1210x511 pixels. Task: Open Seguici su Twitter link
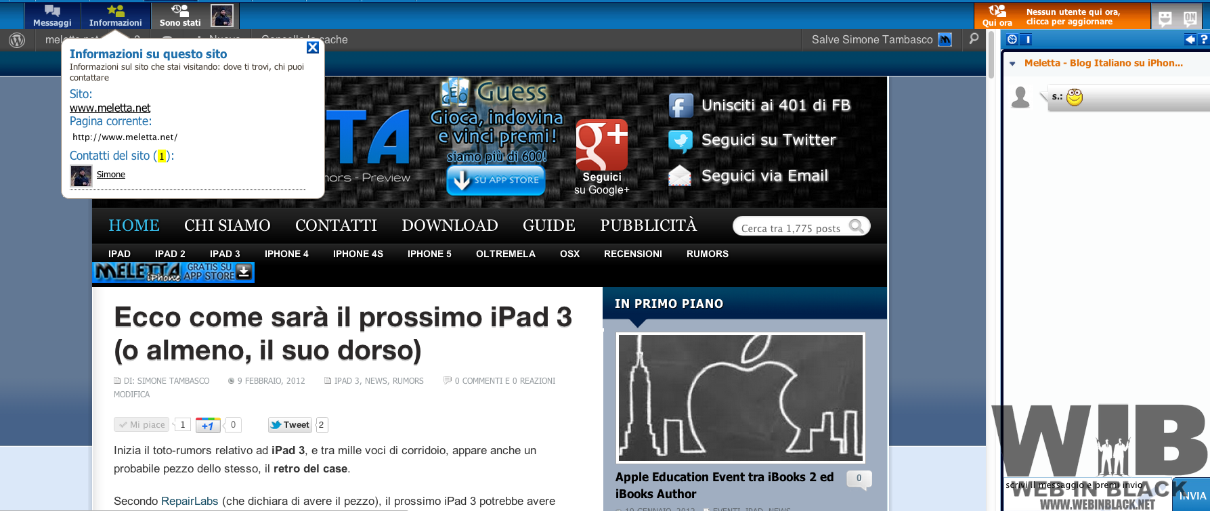[769, 140]
